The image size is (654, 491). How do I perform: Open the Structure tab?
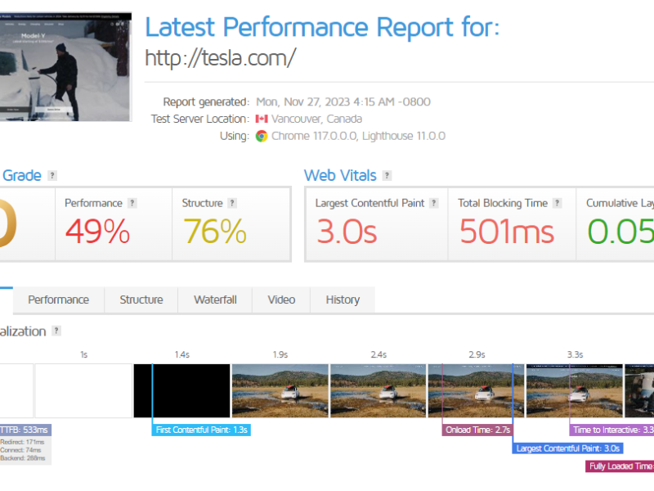tap(141, 300)
